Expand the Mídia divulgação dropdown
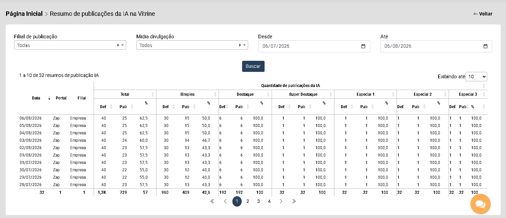506x218 pixels. coord(244,45)
